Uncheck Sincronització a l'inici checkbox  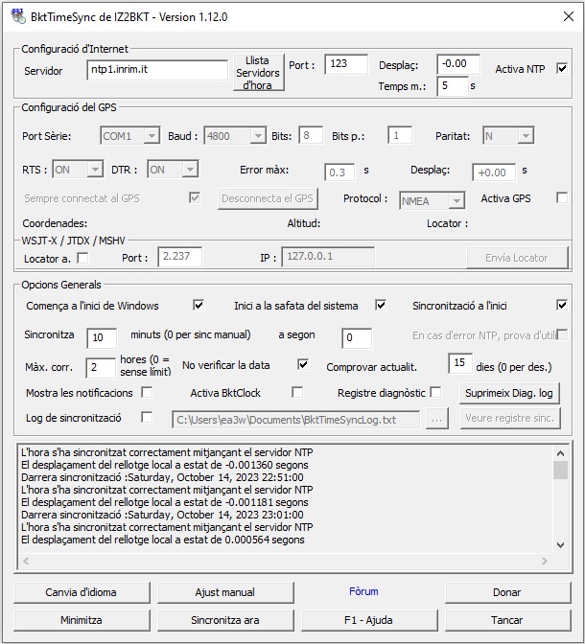point(562,305)
